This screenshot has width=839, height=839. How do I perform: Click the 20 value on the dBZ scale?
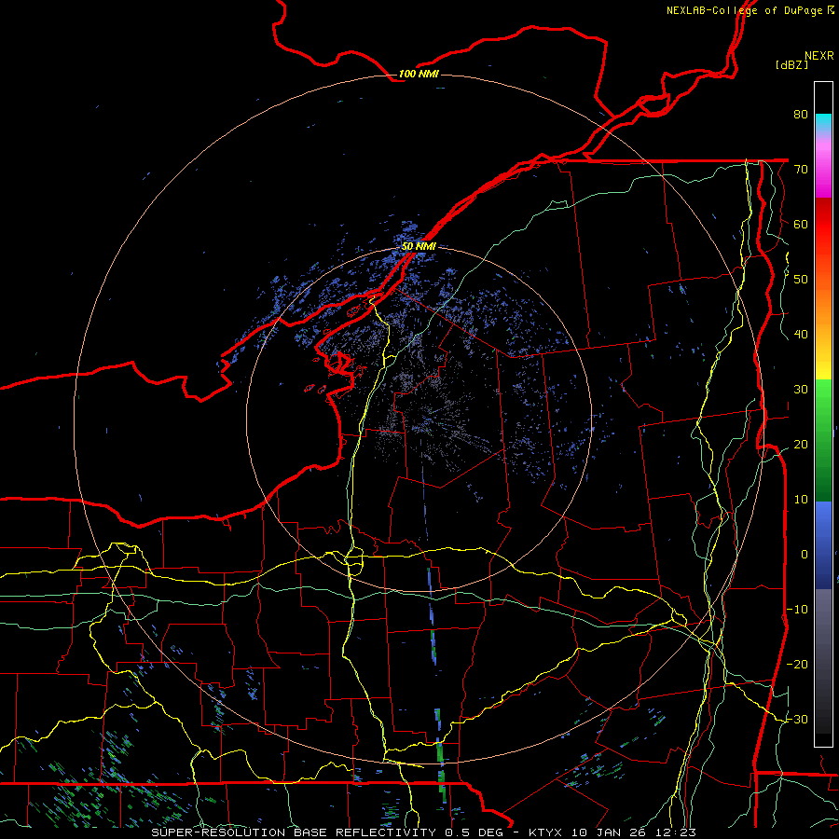801,445
